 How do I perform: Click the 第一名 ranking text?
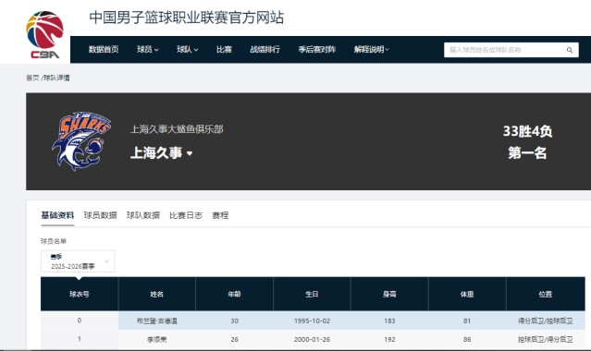pyautogui.click(x=527, y=153)
